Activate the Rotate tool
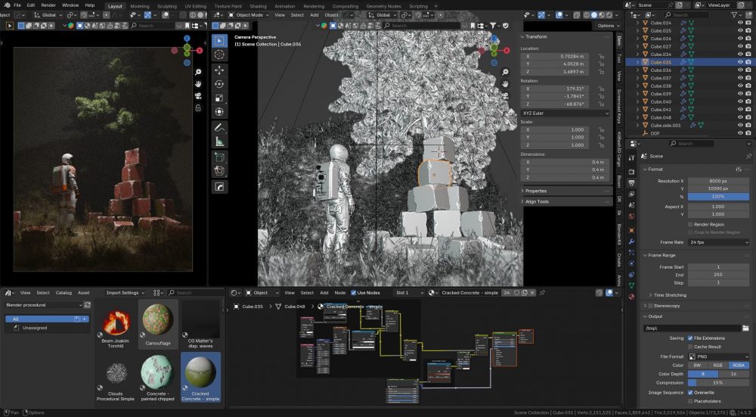 219,84
